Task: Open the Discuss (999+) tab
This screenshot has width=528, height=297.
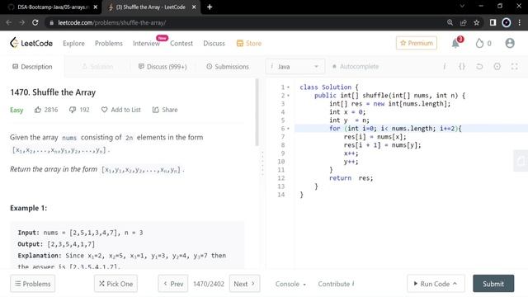Action: (x=163, y=67)
